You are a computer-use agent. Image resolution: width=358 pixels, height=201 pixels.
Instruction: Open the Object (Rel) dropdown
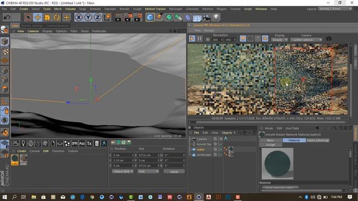123,171
